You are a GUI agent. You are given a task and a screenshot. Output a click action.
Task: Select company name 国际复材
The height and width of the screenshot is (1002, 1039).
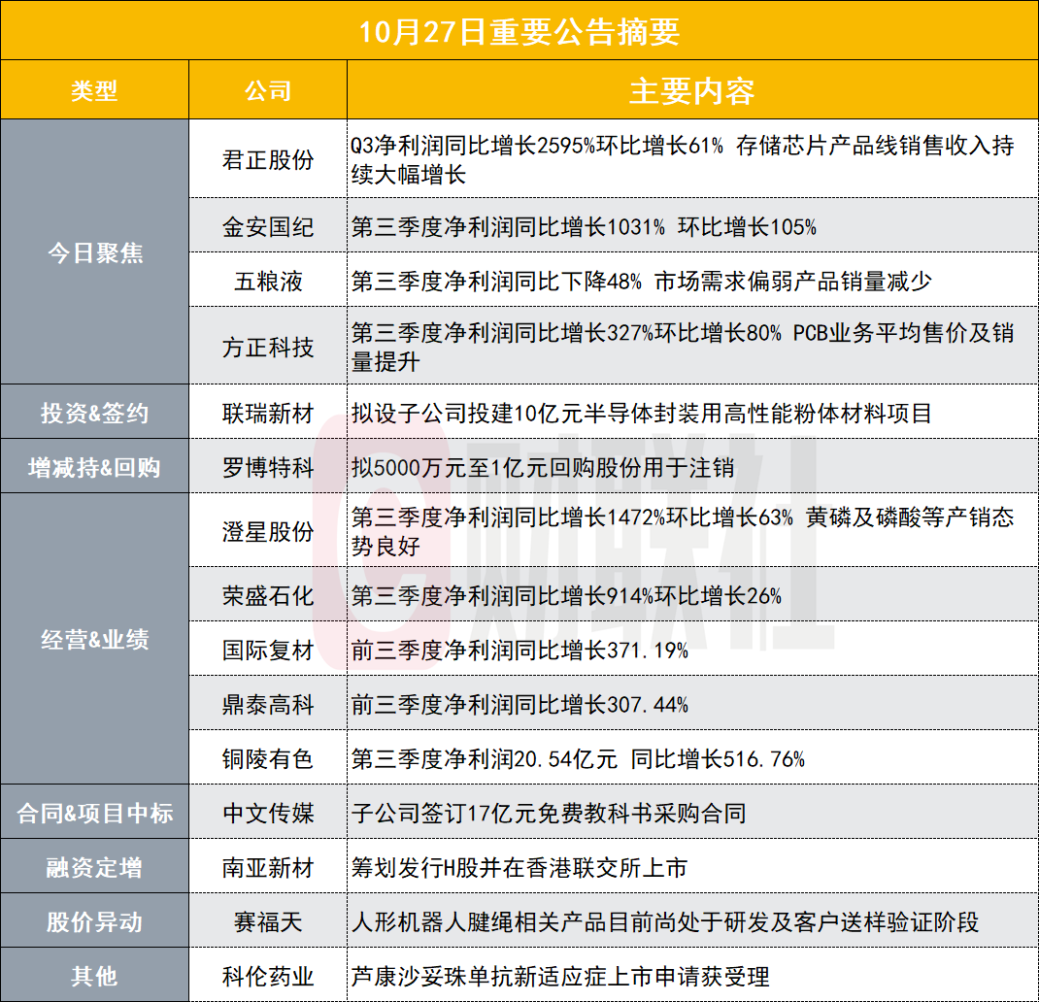pos(268,651)
